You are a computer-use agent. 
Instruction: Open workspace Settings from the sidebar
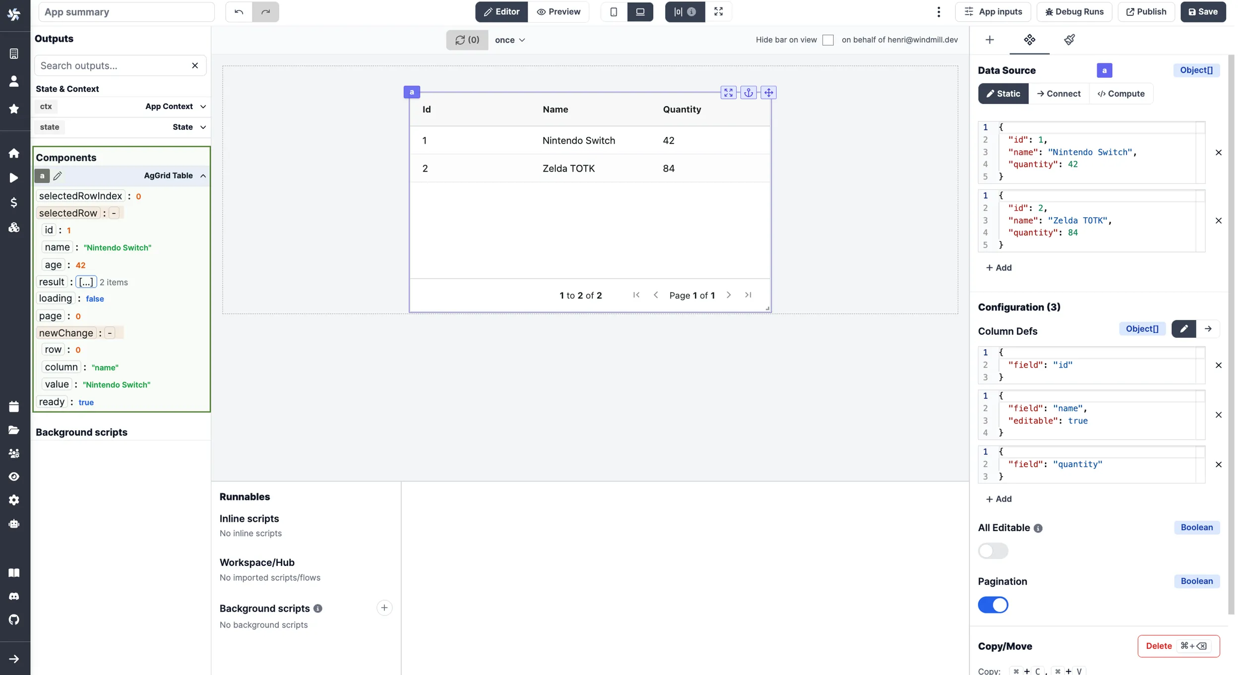point(14,500)
